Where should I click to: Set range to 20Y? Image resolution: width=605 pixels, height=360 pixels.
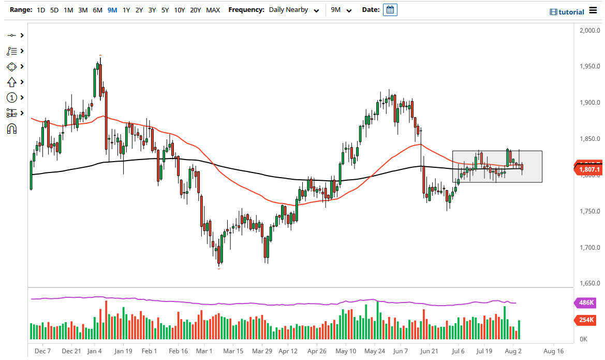pos(196,10)
